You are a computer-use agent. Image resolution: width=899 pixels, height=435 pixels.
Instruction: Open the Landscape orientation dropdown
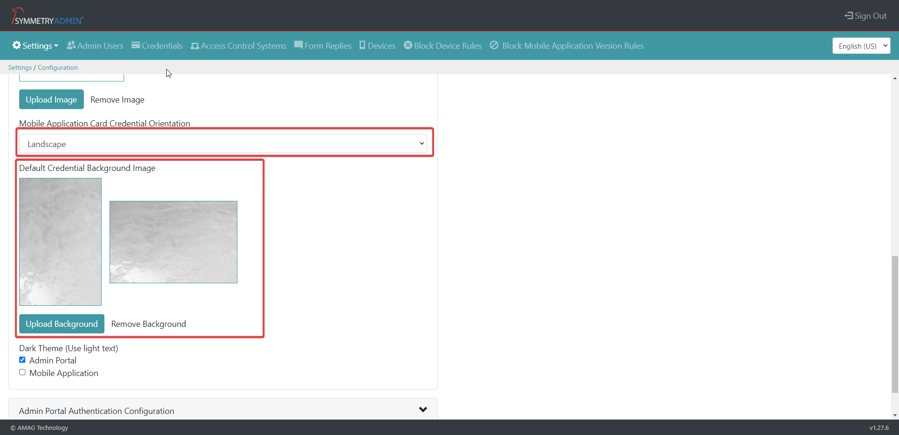223,144
